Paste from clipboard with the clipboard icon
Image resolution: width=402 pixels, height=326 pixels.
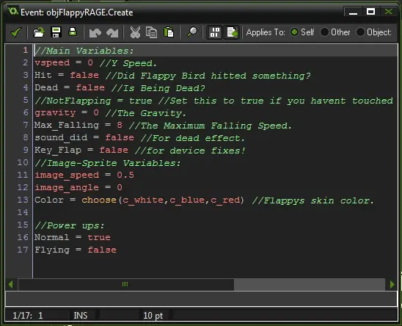click(169, 32)
